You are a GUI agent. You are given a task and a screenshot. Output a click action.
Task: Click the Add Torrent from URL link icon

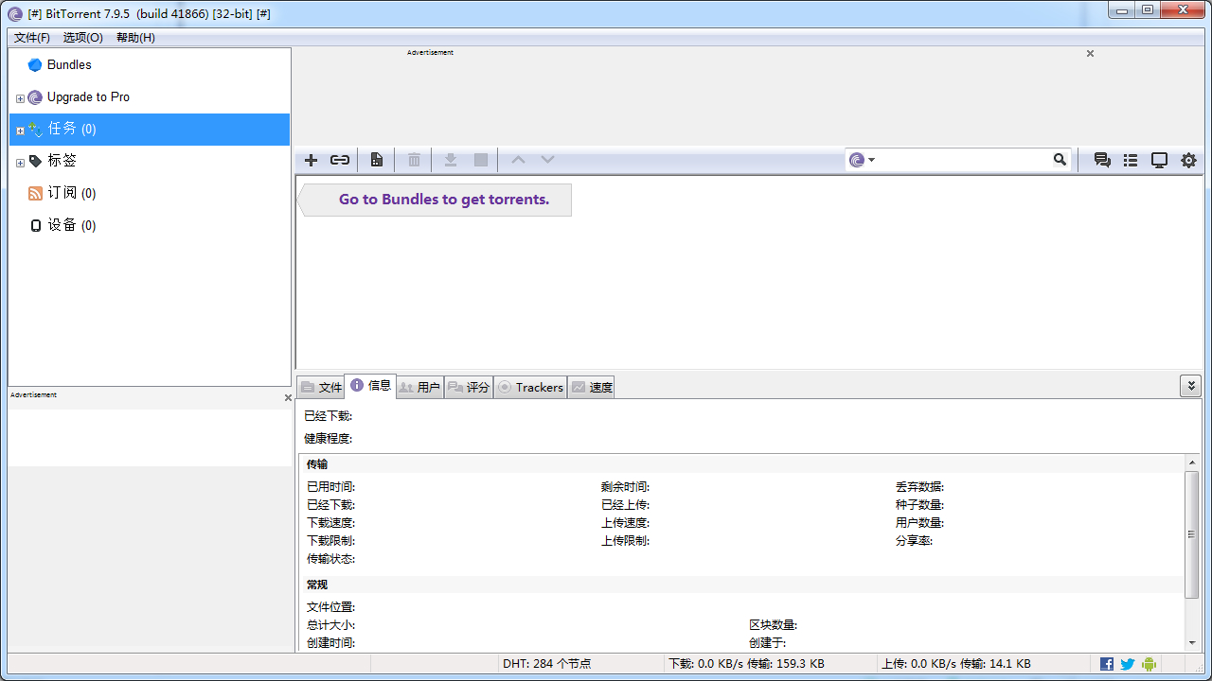click(x=340, y=160)
